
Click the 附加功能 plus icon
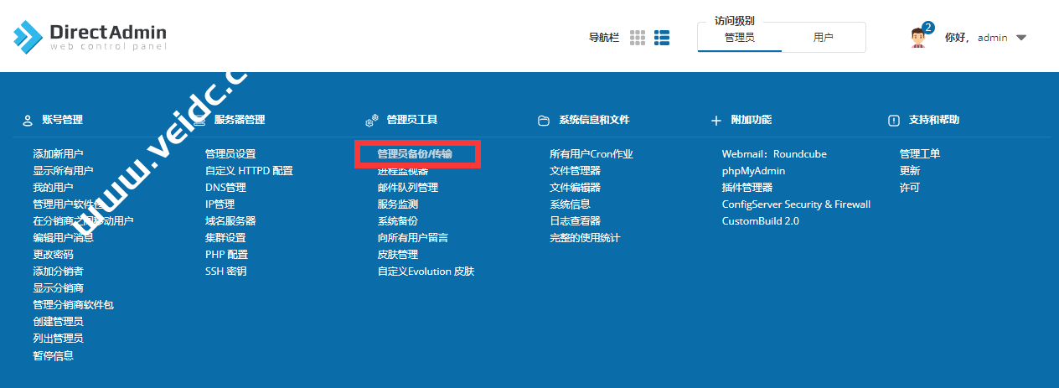pyautogui.click(x=716, y=121)
